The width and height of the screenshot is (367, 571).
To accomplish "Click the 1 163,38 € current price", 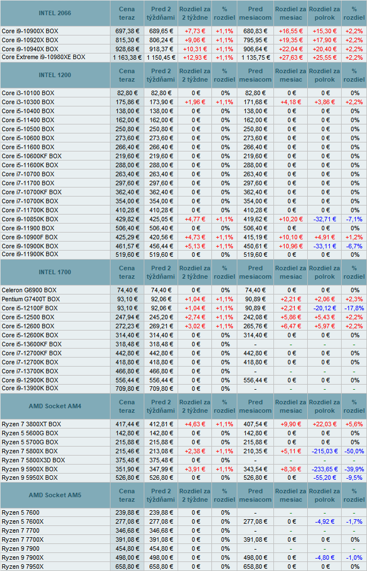I will click(x=127, y=57).
